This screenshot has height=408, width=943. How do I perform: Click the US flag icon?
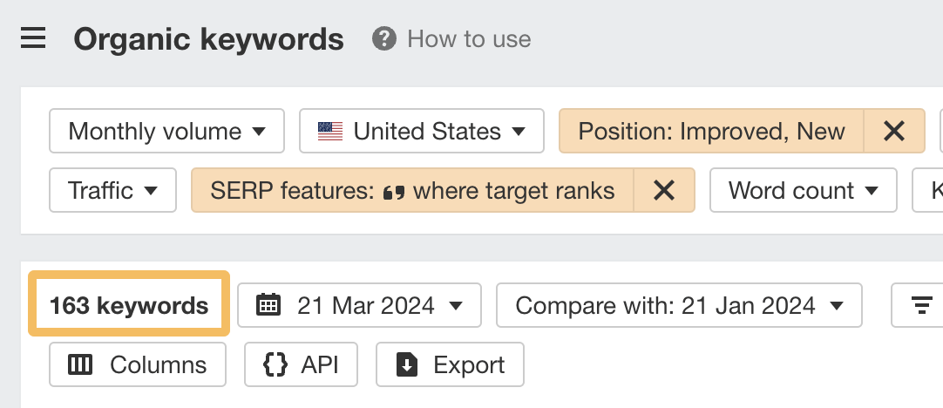[330, 132]
